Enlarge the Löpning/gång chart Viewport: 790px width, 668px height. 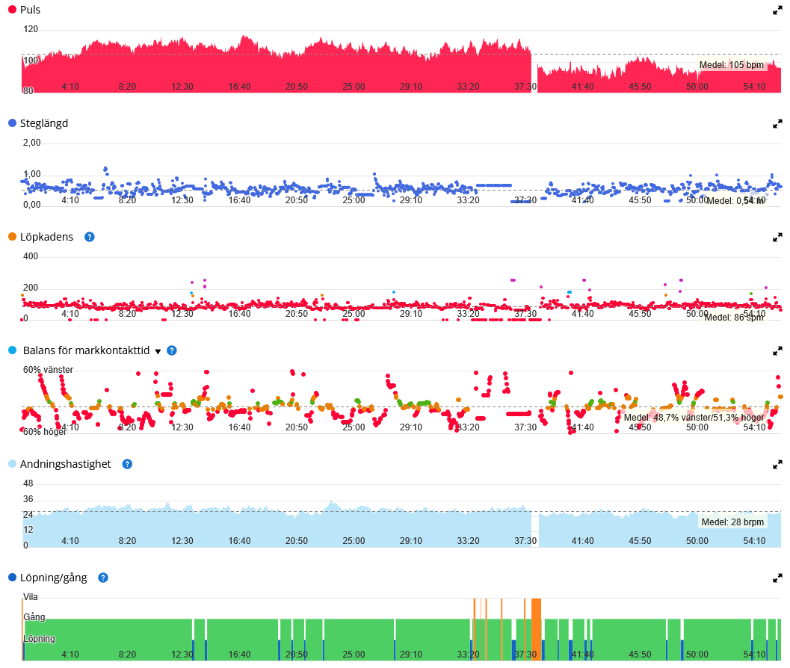coord(777,578)
